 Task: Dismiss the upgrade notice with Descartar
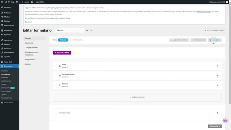coord(28,22)
